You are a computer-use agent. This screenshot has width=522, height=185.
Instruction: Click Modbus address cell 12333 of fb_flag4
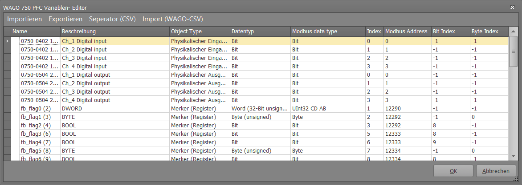407,142
